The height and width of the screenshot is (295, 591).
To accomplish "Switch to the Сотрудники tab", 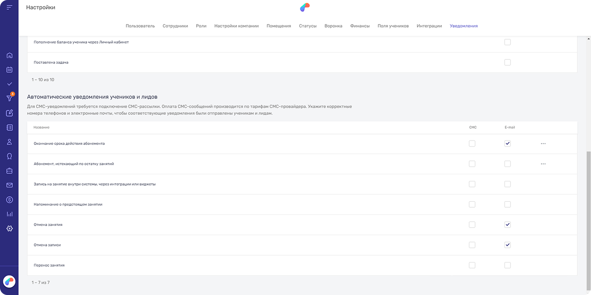I will (175, 26).
